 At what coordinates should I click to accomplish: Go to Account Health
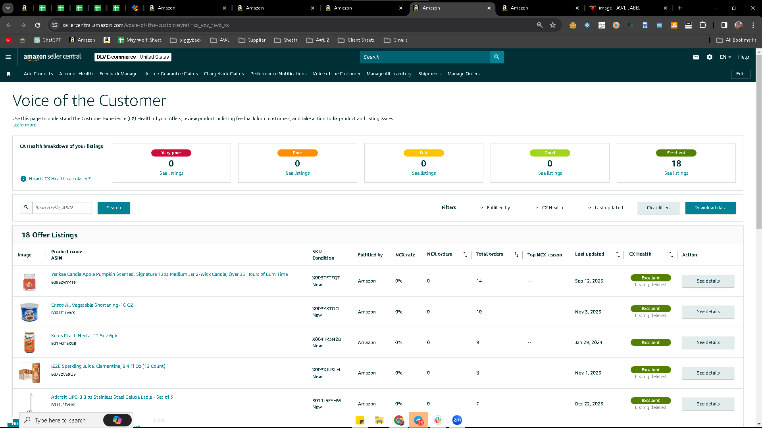click(76, 74)
